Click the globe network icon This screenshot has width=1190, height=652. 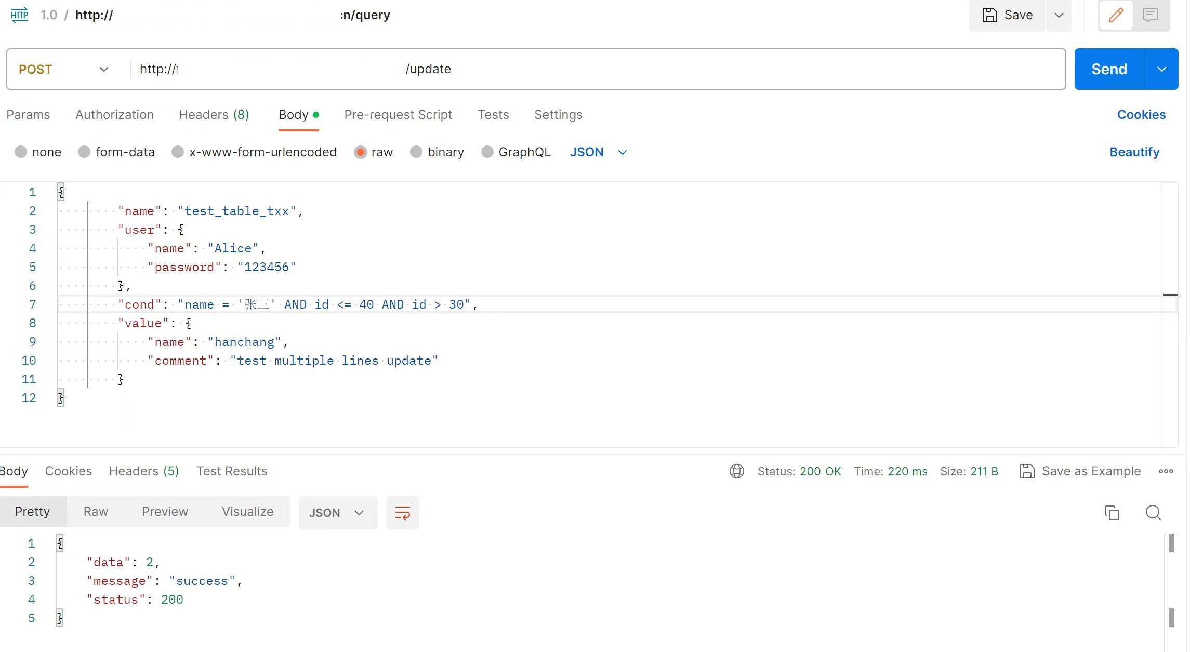tap(736, 471)
